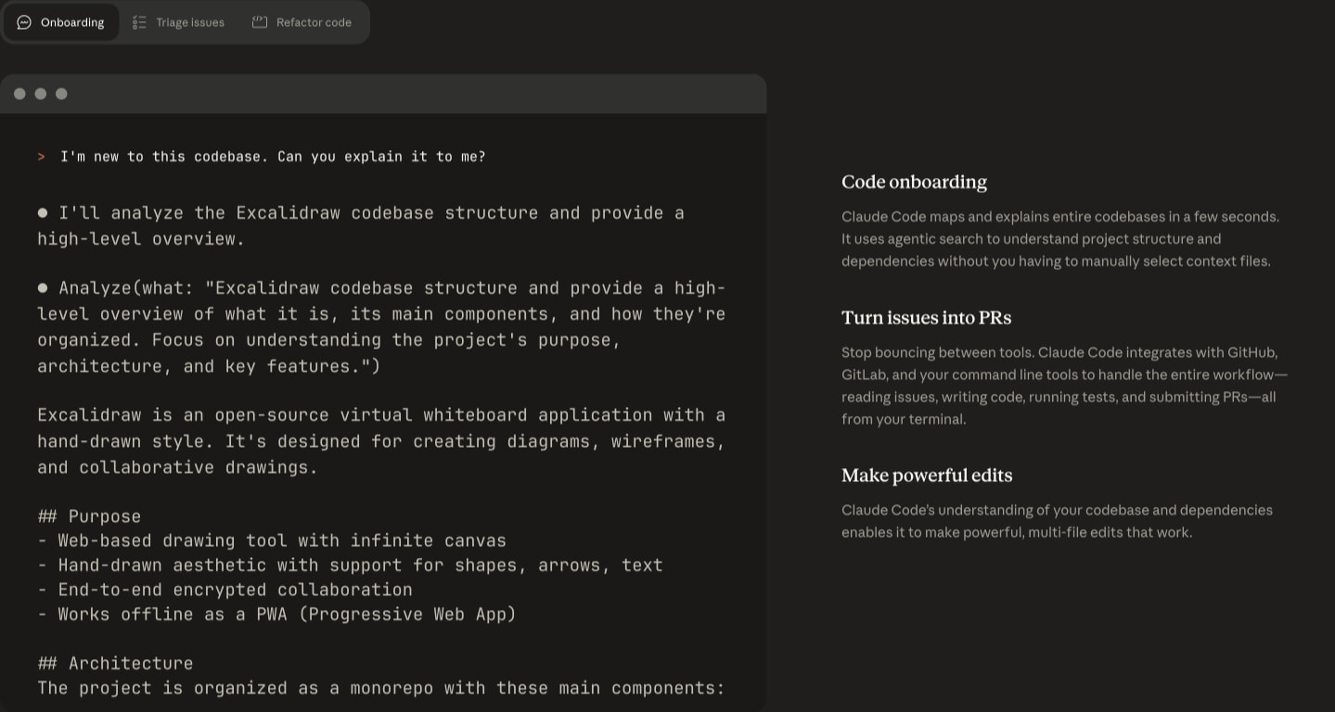This screenshot has height=712, width=1335.
Task: Click the orange prompt arrow in terminal
Action: [x=41, y=157]
